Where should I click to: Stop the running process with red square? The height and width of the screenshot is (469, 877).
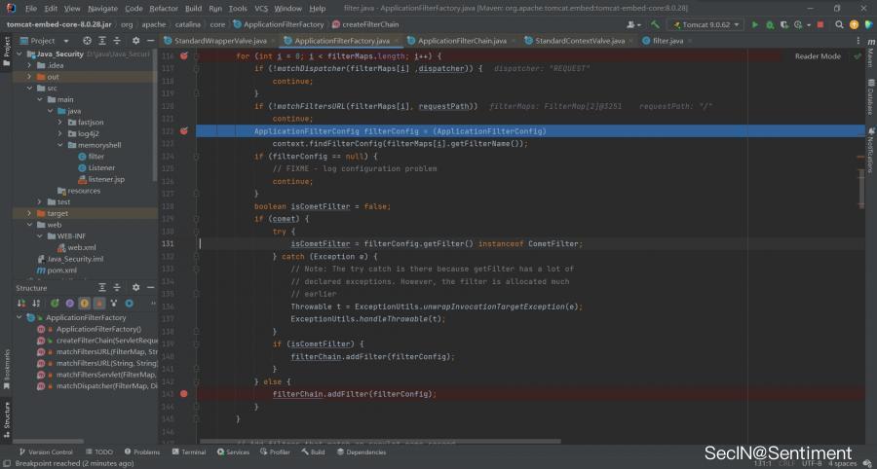pyautogui.click(x=821, y=23)
